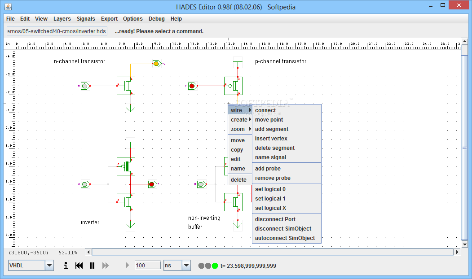Screen dimensions: 472x279
Task: Click the vertical scrollbar down arrow
Action: [464, 244]
